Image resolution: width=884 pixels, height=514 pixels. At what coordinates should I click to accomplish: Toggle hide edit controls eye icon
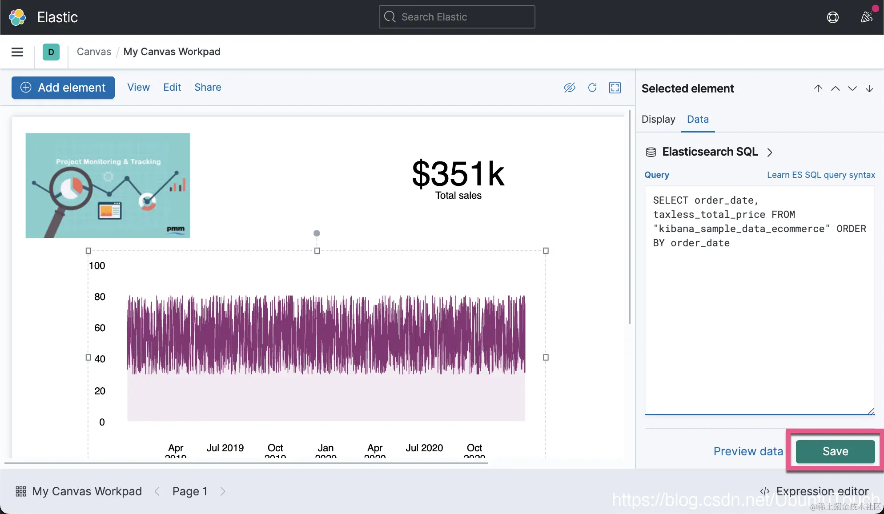point(569,88)
